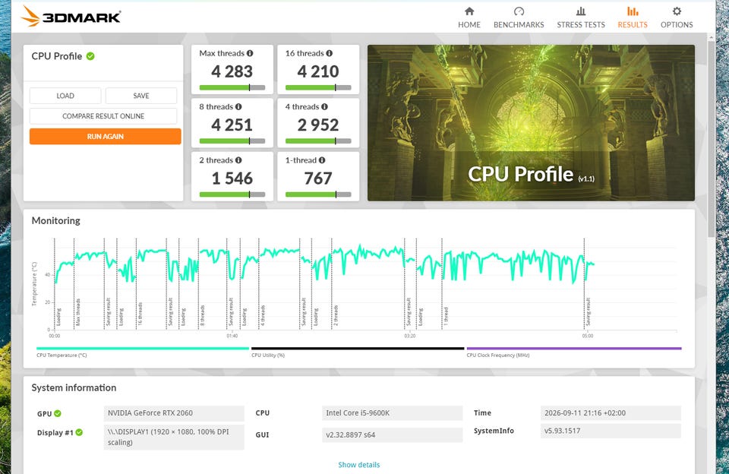Viewport: 729px width, 474px height.
Task: Click the CPU Profile title text
Action: pyautogui.click(x=57, y=56)
